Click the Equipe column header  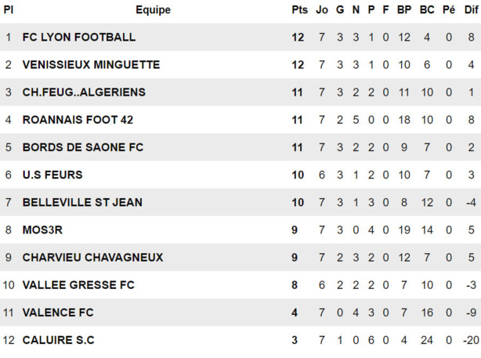pyautogui.click(x=153, y=10)
